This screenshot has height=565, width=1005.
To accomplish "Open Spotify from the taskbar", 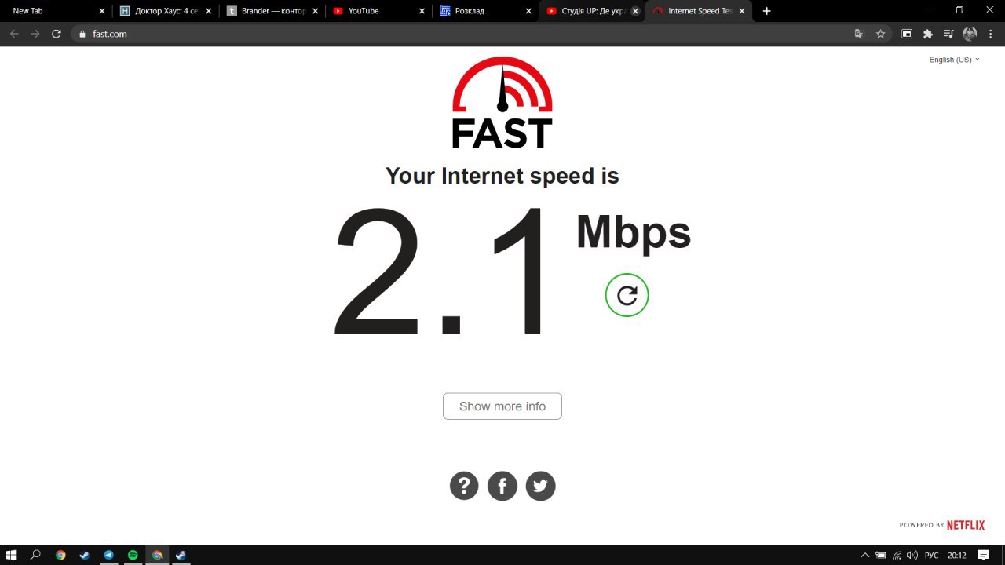I will [x=133, y=555].
